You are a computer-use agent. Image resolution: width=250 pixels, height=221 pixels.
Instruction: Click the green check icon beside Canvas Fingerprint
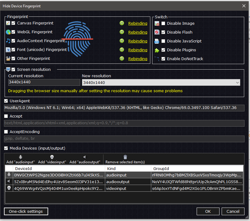pos(122,23)
